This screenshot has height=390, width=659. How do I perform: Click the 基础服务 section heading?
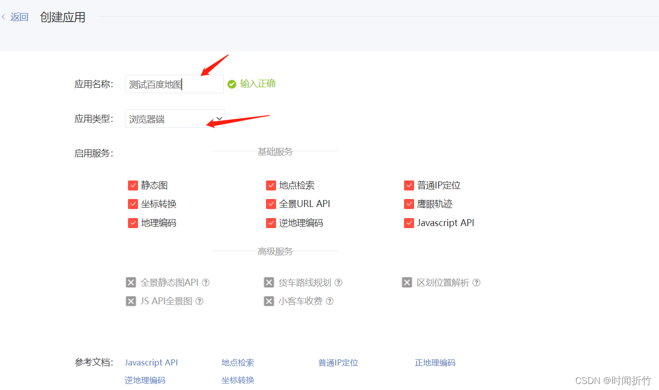coord(275,151)
